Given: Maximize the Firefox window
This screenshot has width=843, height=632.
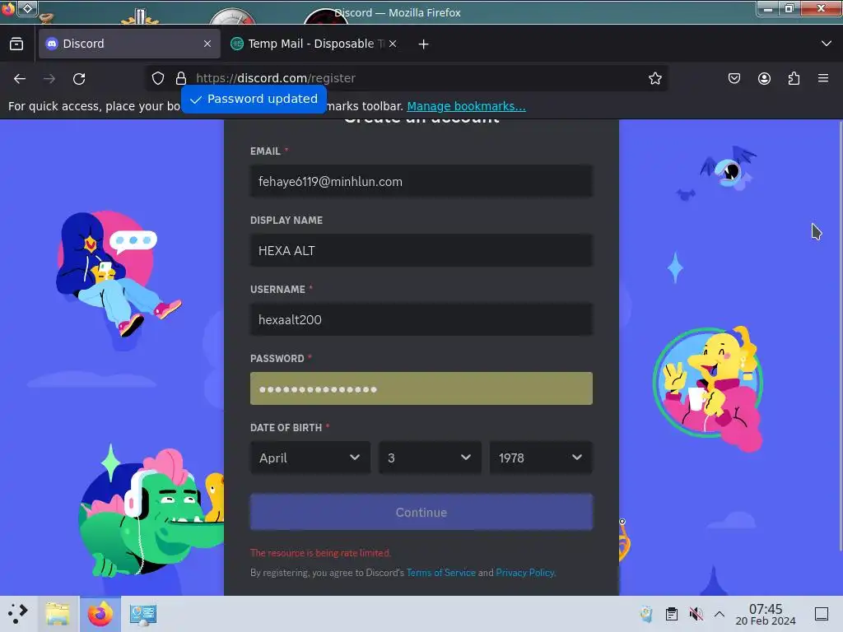Looking at the screenshot, I should (x=789, y=8).
